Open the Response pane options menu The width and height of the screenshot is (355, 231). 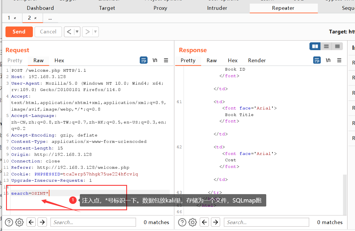(339, 60)
